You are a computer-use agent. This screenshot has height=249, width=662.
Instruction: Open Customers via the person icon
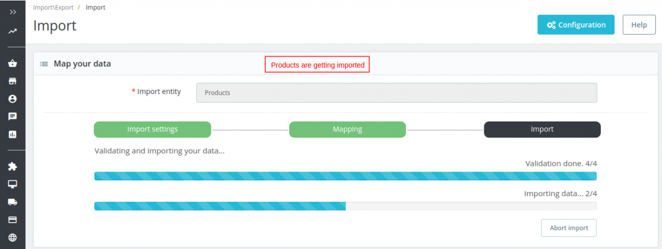click(13, 99)
